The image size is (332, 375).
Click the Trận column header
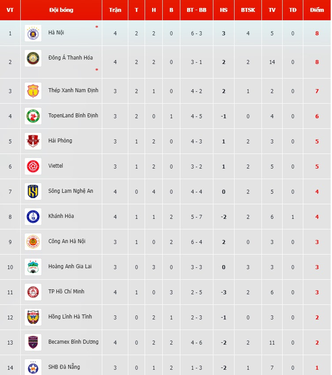pyautogui.click(x=115, y=10)
